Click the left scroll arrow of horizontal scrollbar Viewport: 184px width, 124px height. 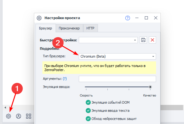point(5,107)
